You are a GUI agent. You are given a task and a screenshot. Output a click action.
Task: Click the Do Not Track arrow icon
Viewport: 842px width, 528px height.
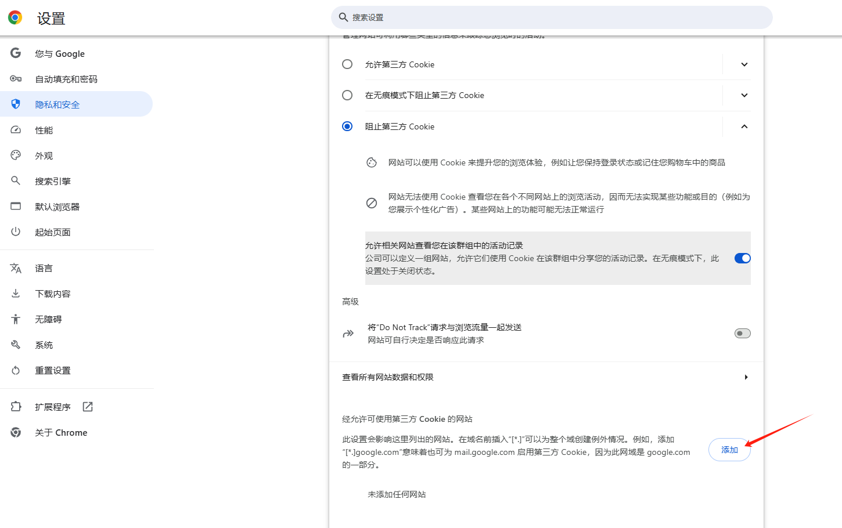click(348, 334)
